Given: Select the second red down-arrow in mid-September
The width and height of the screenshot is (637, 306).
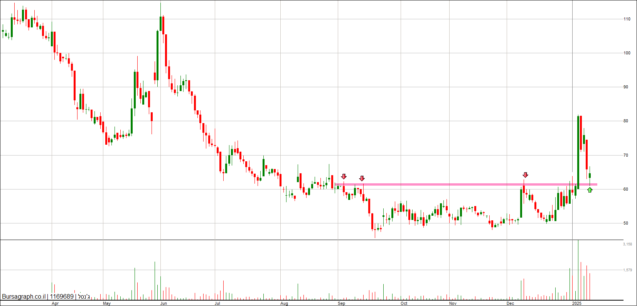Looking at the screenshot, I should 362,178.
